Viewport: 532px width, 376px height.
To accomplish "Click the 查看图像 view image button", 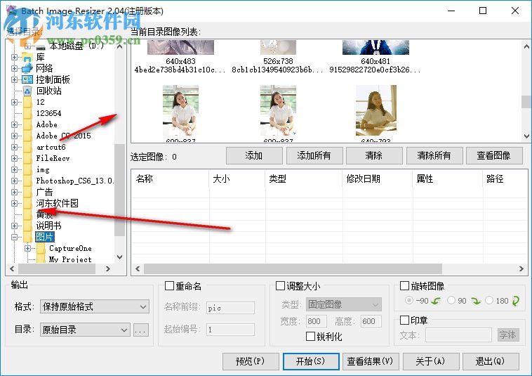I will 494,155.
